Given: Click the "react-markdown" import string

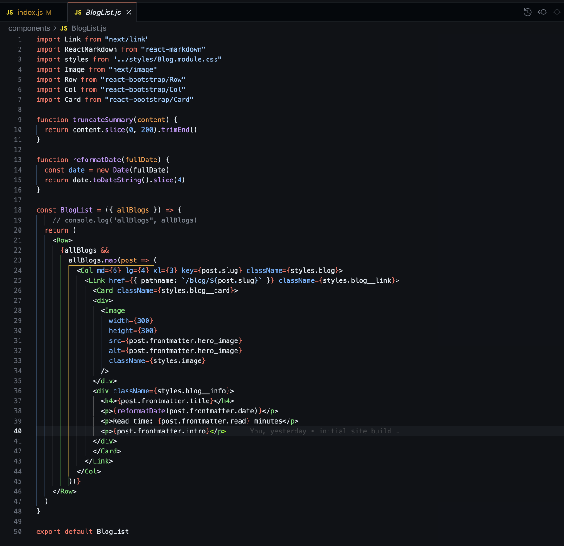Looking at the screenshot, I should [173, 49].
